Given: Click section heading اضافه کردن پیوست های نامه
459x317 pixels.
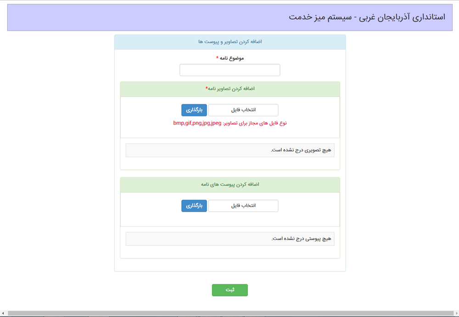Looking at the screenshot, I should click(230, 184).
